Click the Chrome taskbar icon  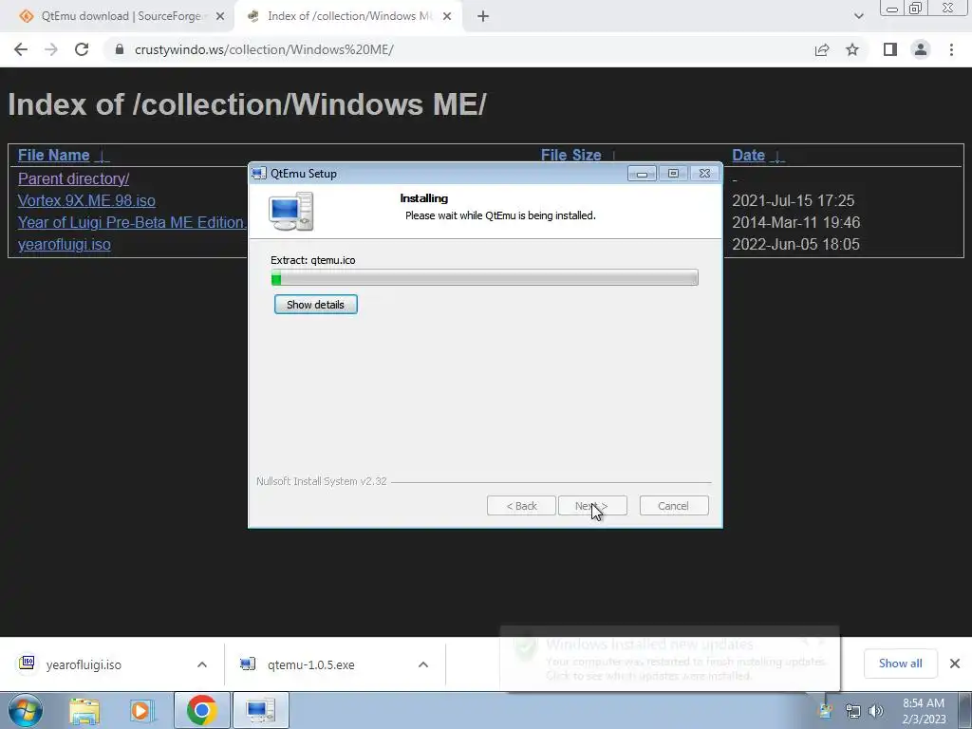coord(201,710)
